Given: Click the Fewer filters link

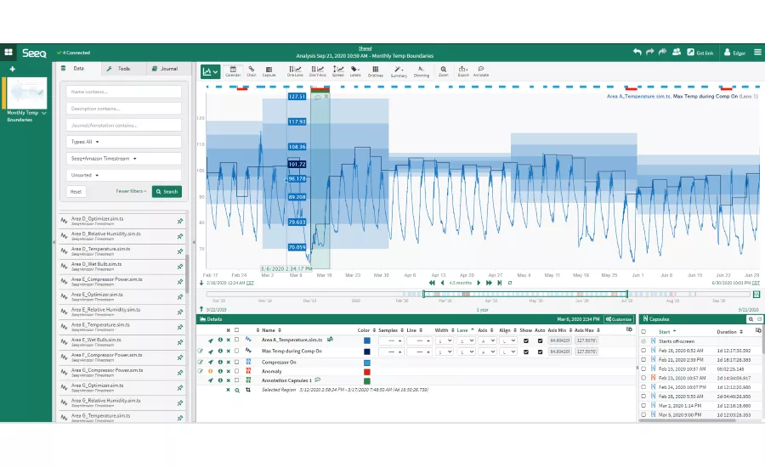Looking at the screenshot, I should 131,191.
